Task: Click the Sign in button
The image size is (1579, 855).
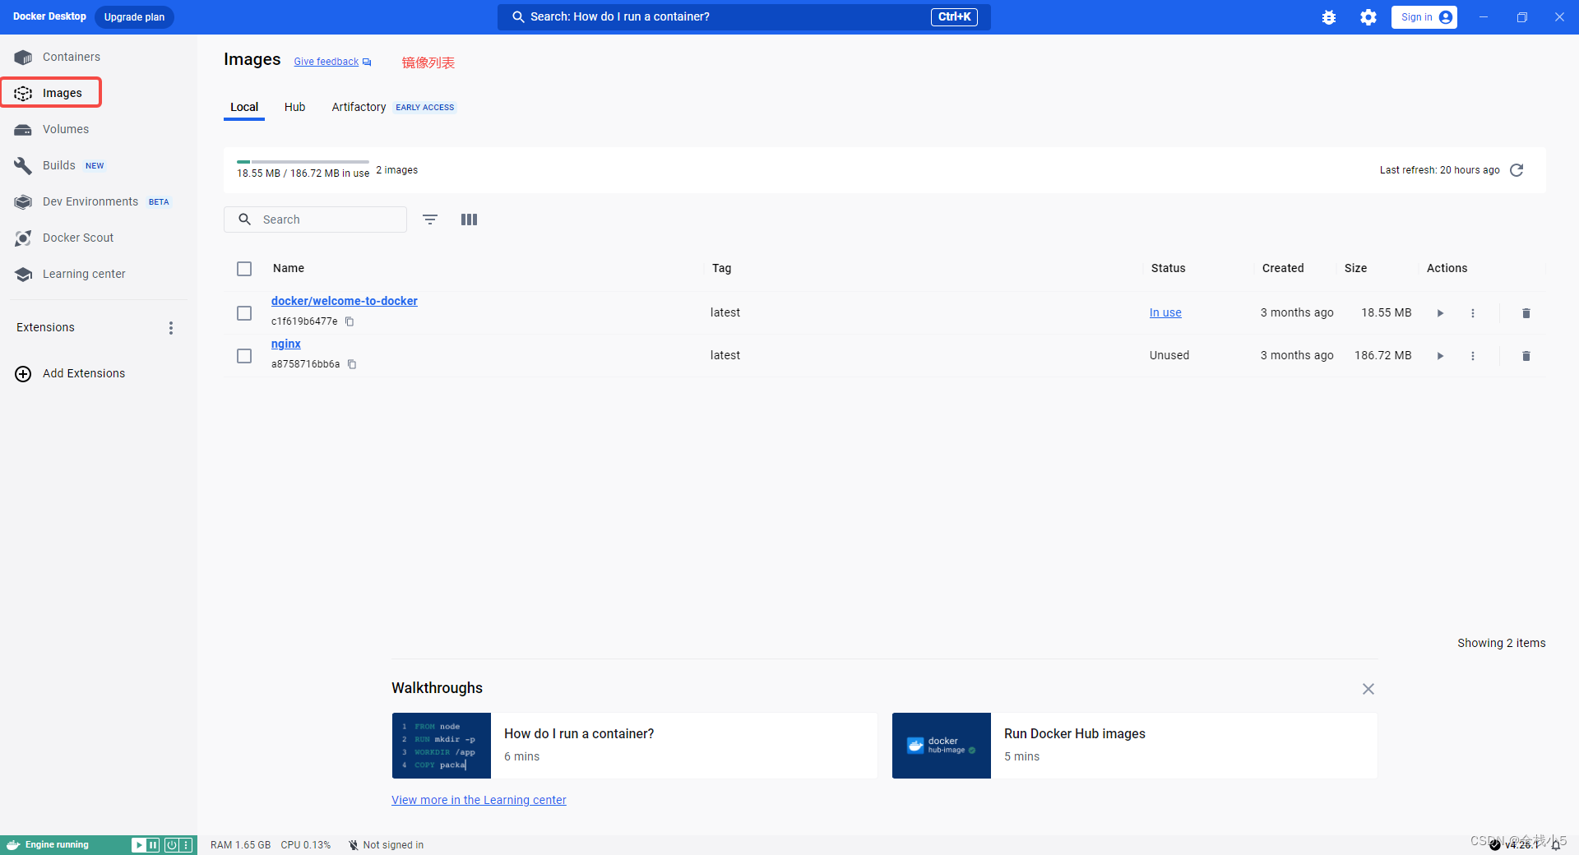Action: pos(1424,17)
